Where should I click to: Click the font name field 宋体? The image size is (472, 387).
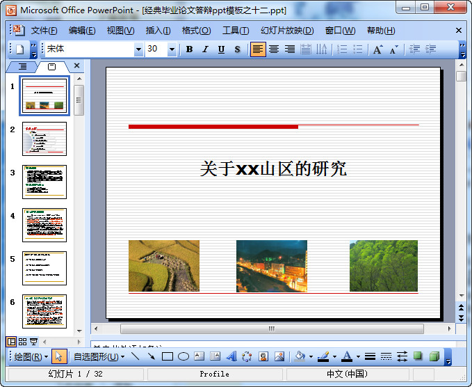coord(90,49)
